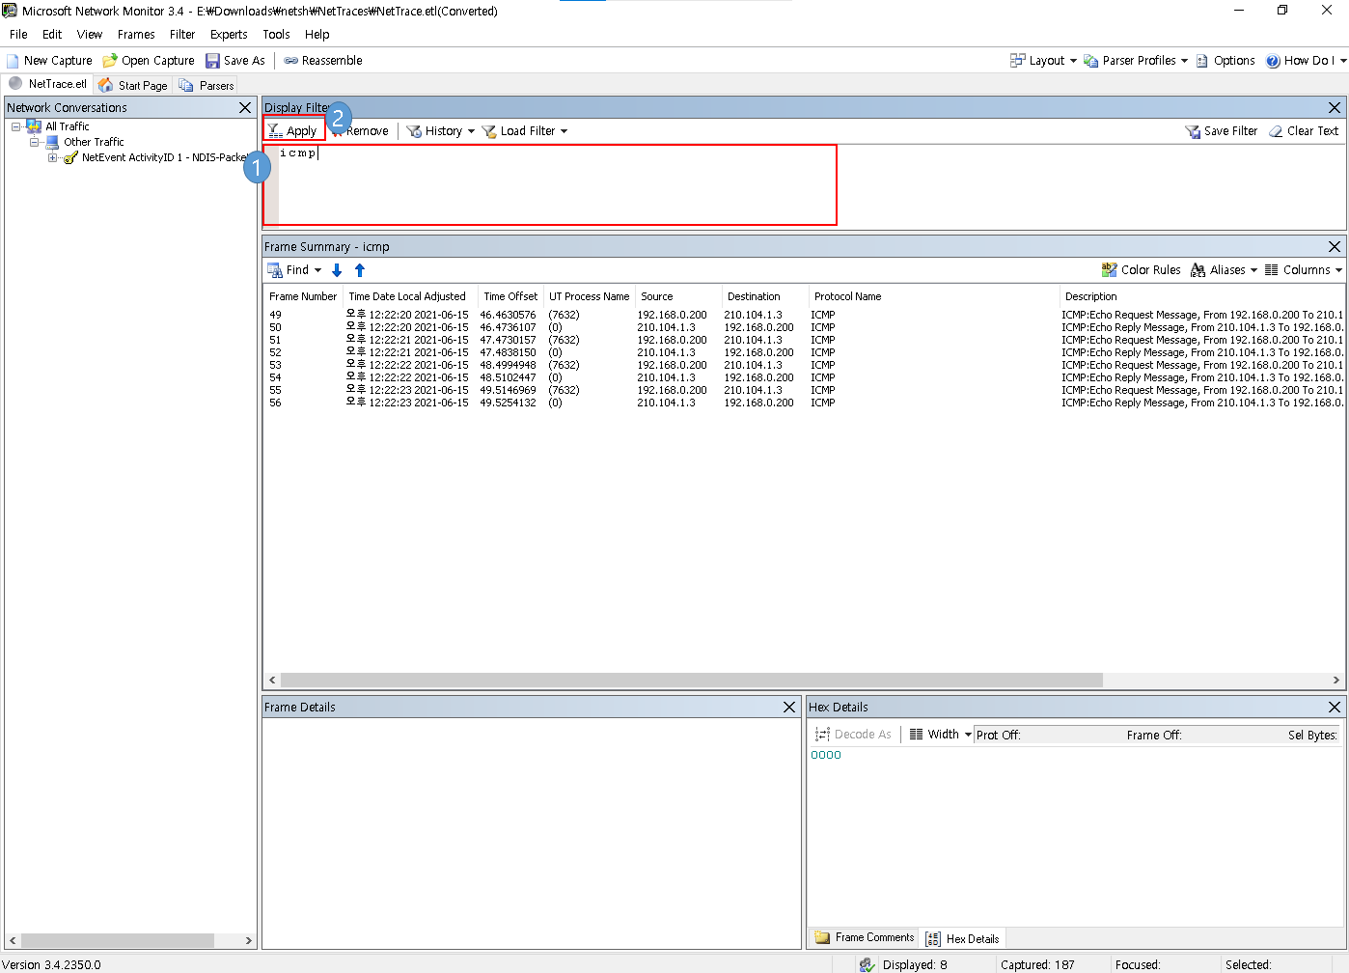1349x973 pixels.
Task: Clear the filter text with Clear Text
Action: [x=1304, y=131]
